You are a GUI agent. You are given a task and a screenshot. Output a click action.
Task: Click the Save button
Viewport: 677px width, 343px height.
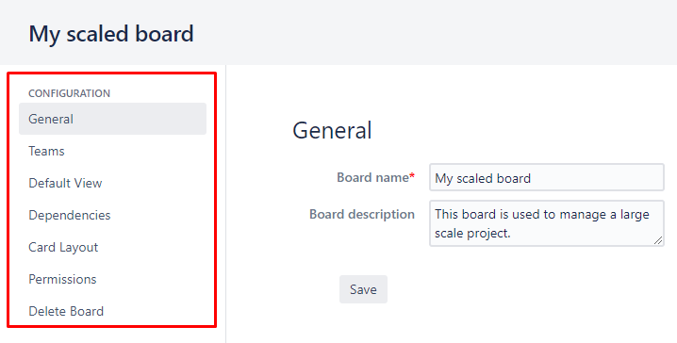(363, 289)
